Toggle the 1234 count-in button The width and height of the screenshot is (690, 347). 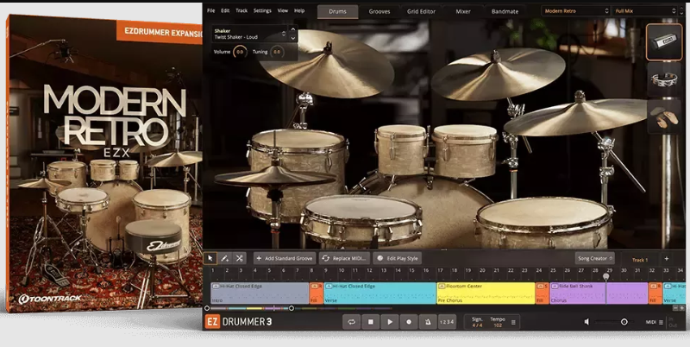[447, 322]
